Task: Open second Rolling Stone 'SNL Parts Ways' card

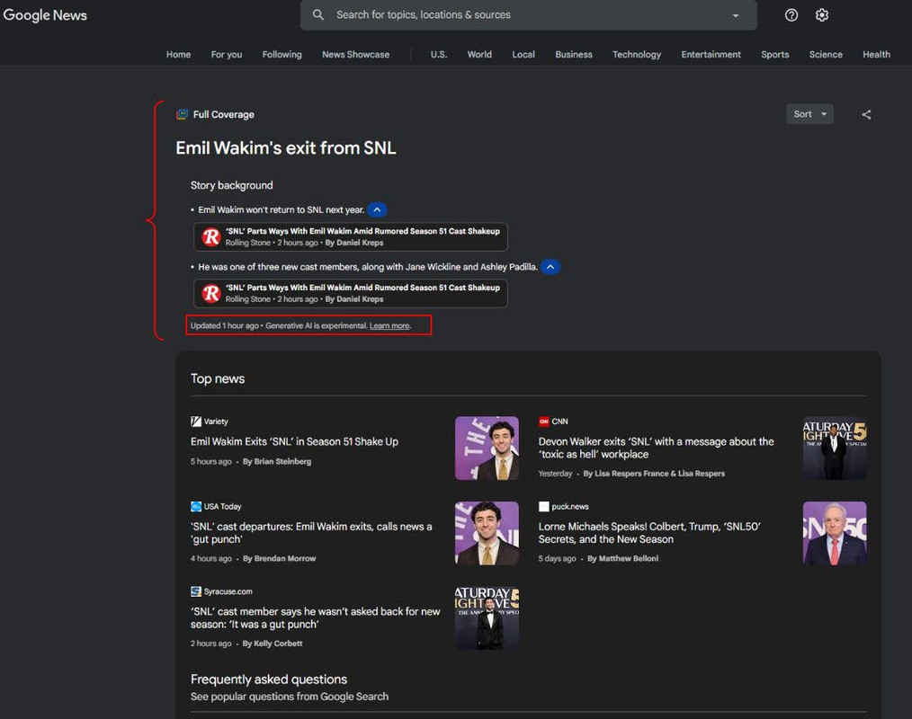Action: point(350,293)
